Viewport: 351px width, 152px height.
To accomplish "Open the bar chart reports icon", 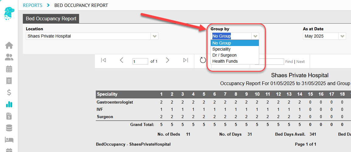I will click(9, 104).
